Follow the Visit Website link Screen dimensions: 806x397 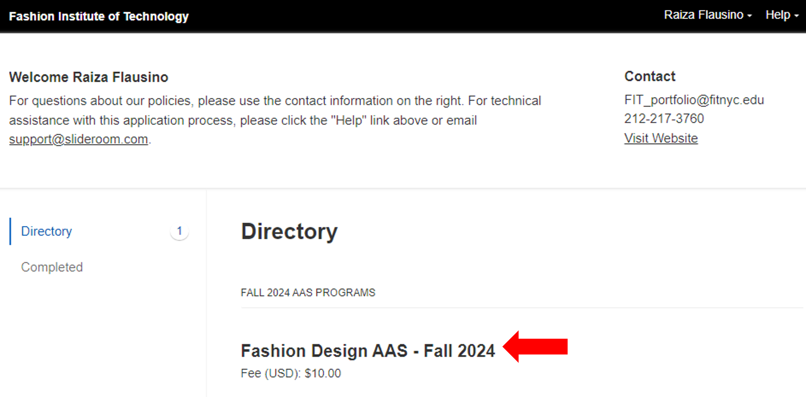(x=661, y=139)
